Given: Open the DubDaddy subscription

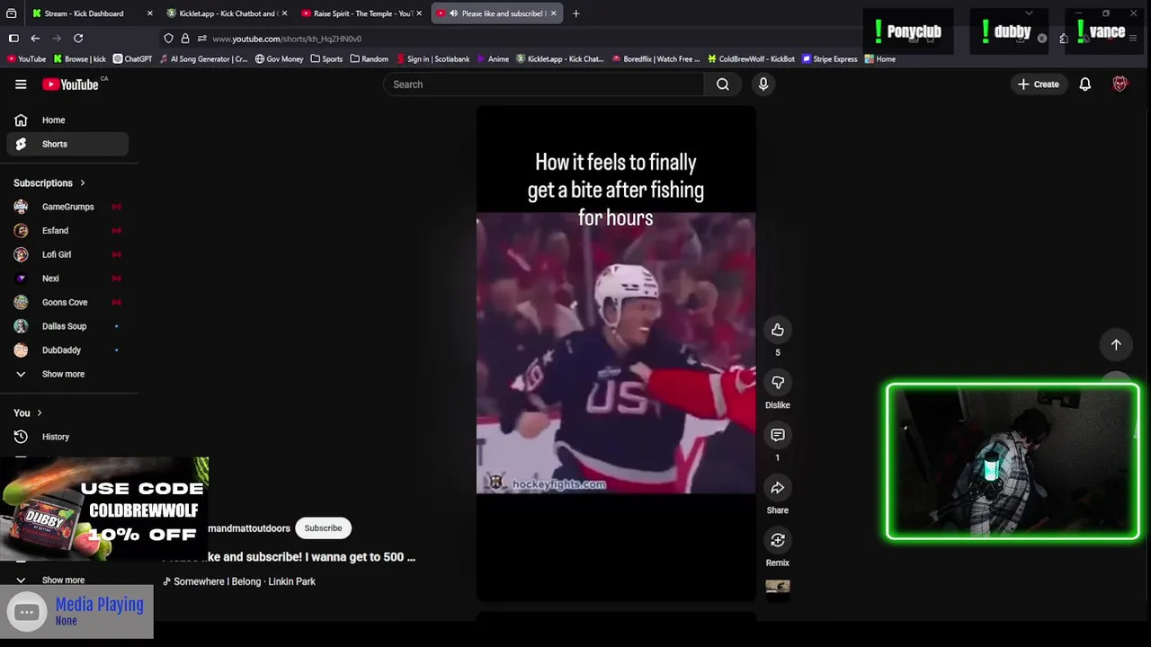Looking at the screenshot, I should pyautogui.click(x=67, y=350).
